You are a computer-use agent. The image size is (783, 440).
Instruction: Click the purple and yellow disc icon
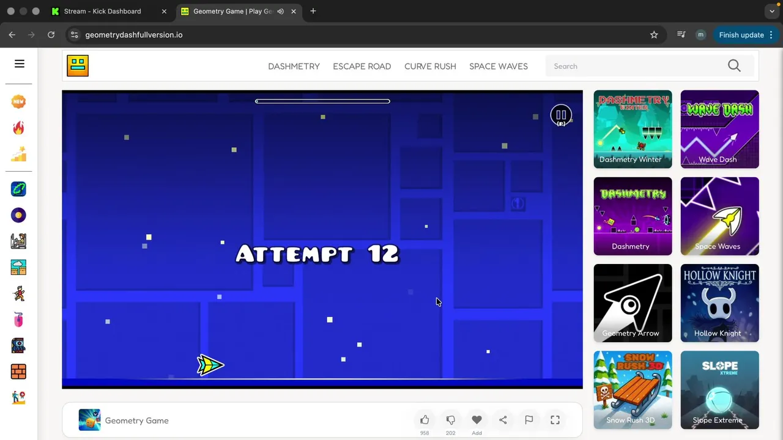(x=18, y=215)
